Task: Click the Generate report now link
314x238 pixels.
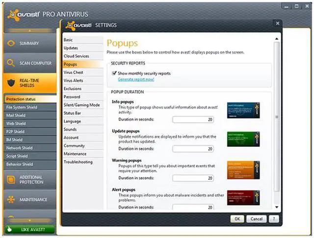Action: pyautogui.click(x=136, y=79)
